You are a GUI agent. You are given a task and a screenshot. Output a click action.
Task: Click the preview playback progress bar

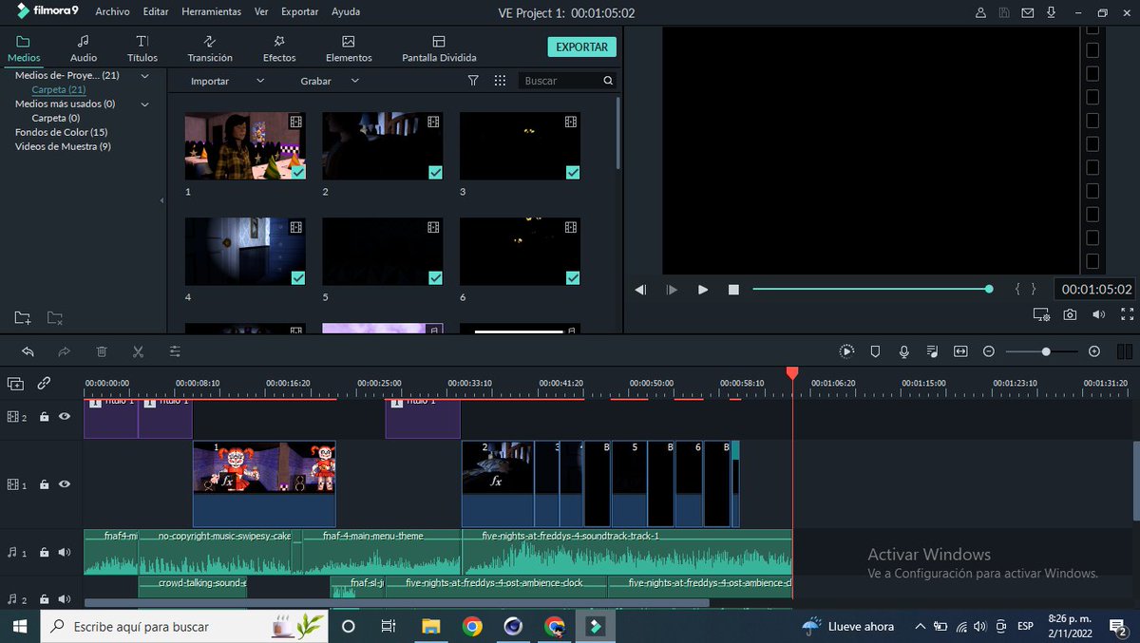click(871, 289)
